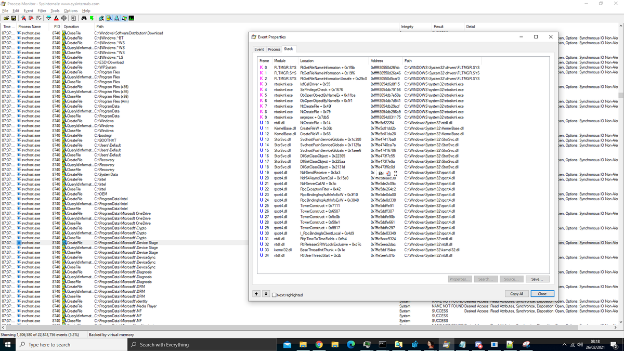This screenshot has height=351, width=624.
Task: Toggle the Capture events magnifier icon
Action: (x=23, y=18)
